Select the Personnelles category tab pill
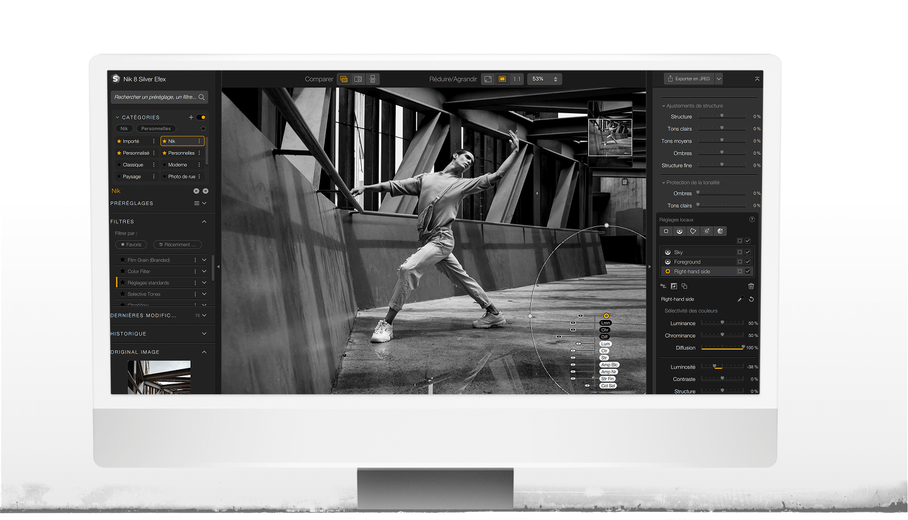Viewport: 908px width, 520px height. pyautogui.click(x=156, y=128)
